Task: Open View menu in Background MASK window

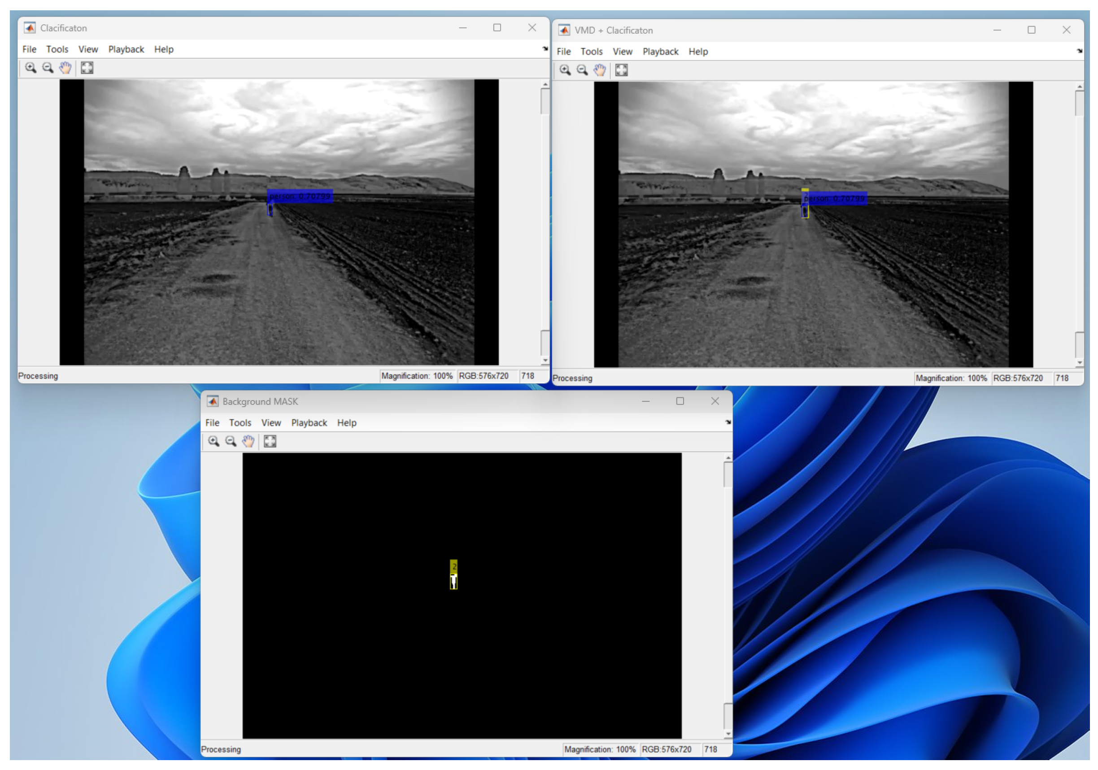Action: (270, 423)
